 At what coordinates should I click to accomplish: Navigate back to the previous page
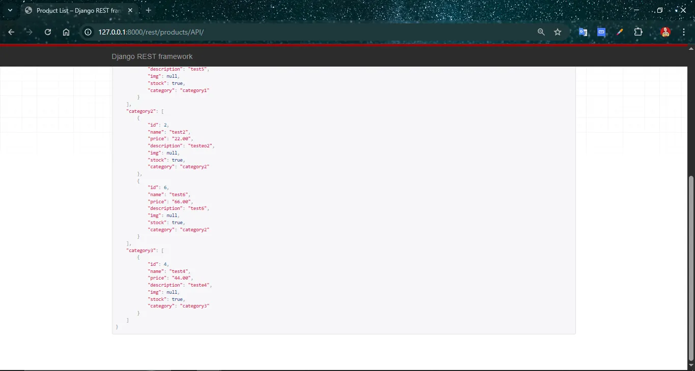(11, 32)
